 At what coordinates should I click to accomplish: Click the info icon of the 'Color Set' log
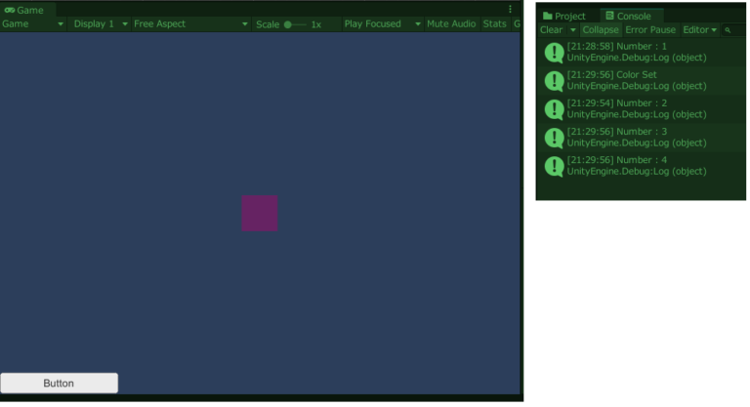(x=555, y=81)
